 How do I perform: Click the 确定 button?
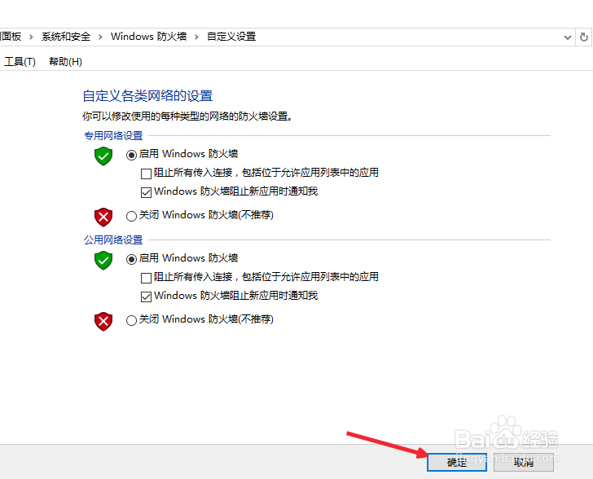coord(457,462)
